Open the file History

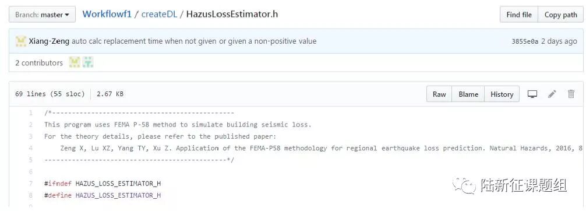coord(502,94)
